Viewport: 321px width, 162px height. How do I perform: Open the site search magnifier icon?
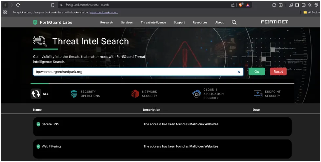click(x=234, y=22)
